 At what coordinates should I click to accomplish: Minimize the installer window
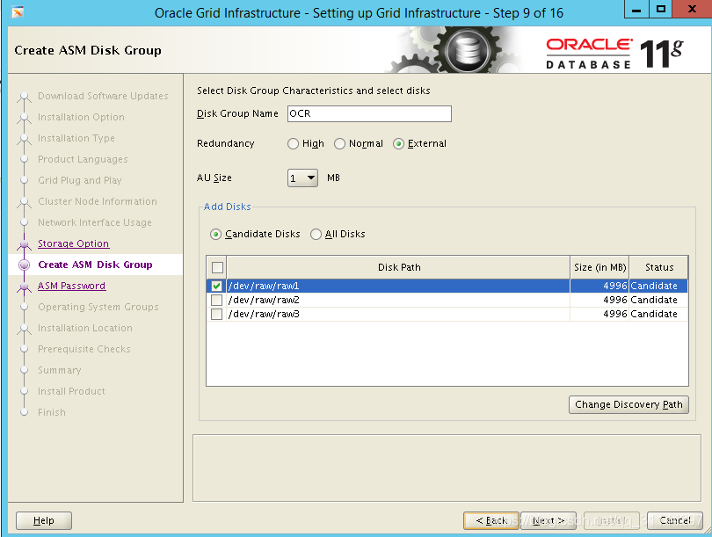(636, 9)
